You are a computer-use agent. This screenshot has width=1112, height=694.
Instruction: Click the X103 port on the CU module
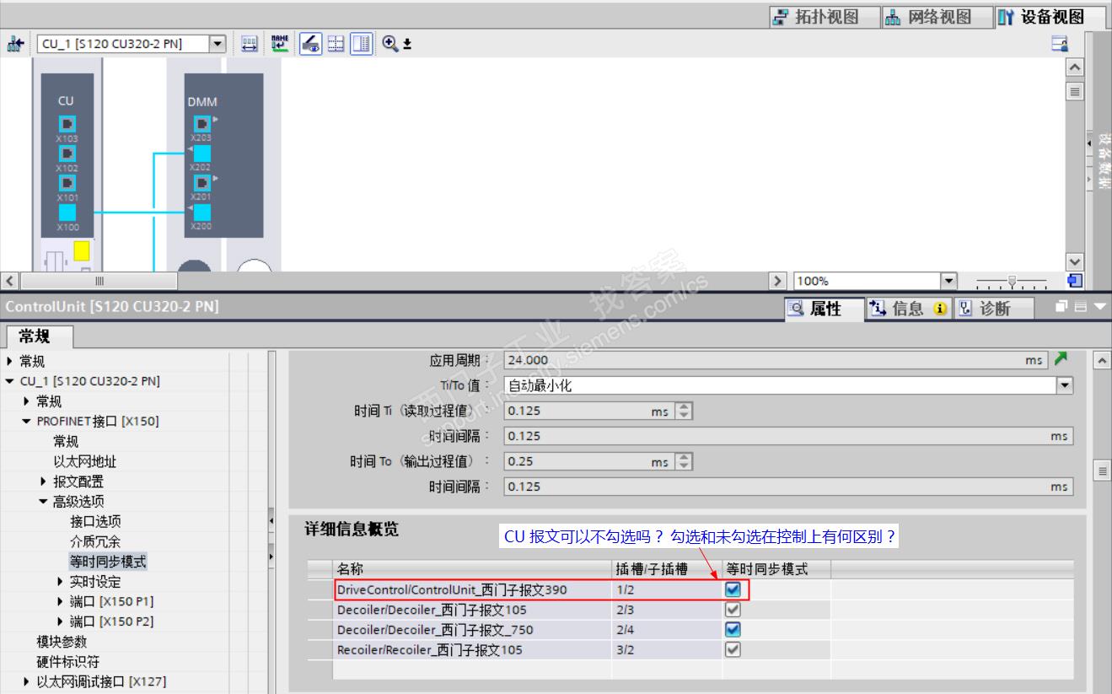[x=67, y=124]
